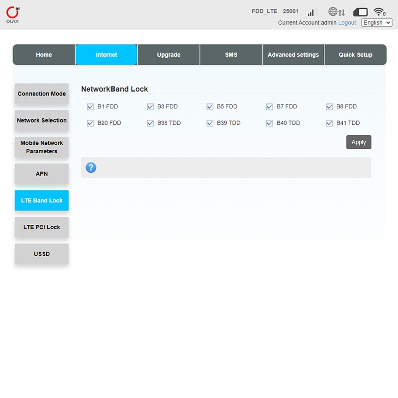
Task: Disable the B40 TDD band
Action: 270,123
